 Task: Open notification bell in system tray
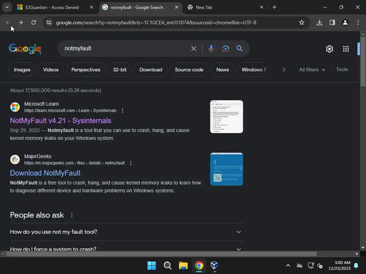[x=356, y=265]
